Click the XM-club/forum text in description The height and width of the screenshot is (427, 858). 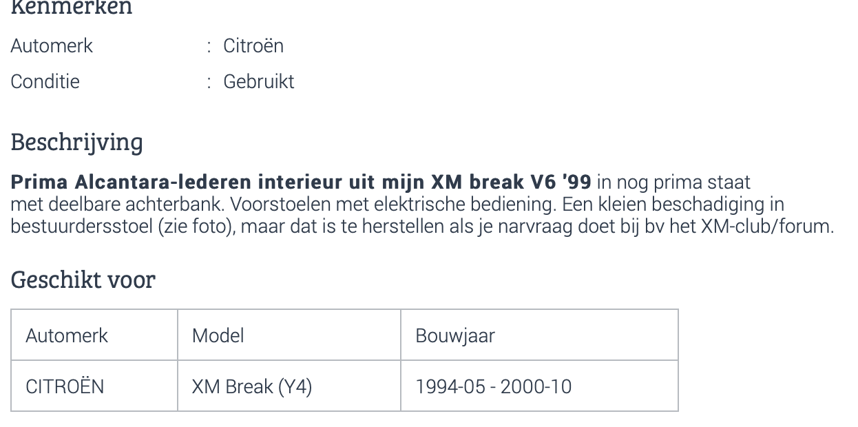pyautogui.click(x=767, y=226)
